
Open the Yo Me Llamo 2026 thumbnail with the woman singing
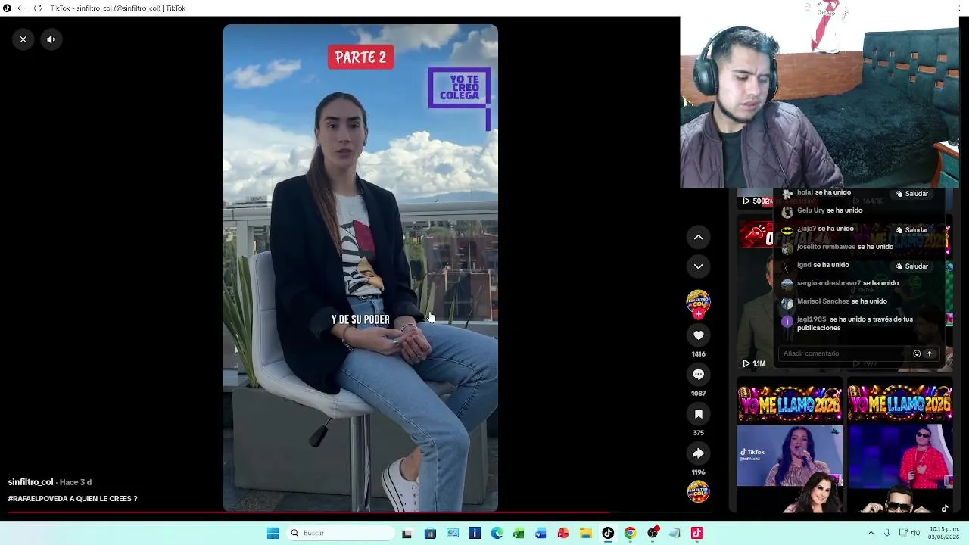point(790,445)
